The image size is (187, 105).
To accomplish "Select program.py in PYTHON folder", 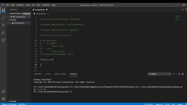I will coord(20,23).
